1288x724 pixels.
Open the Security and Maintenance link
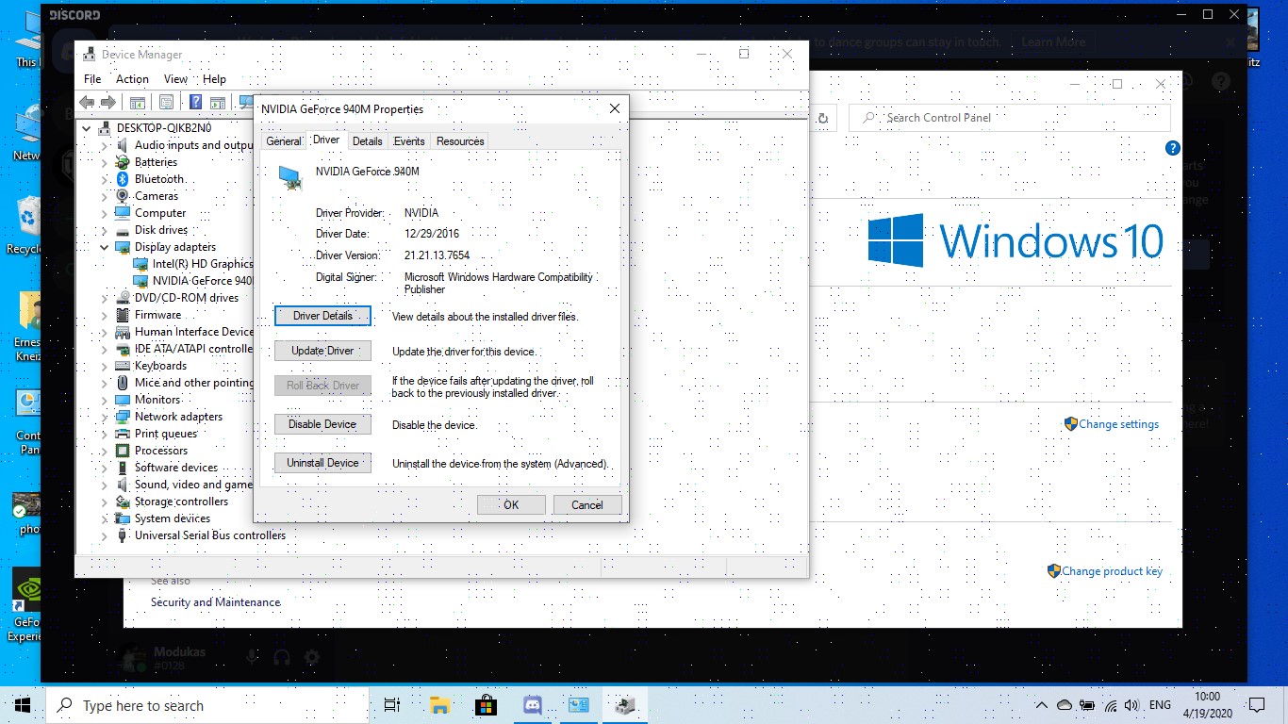coord(215,602)
